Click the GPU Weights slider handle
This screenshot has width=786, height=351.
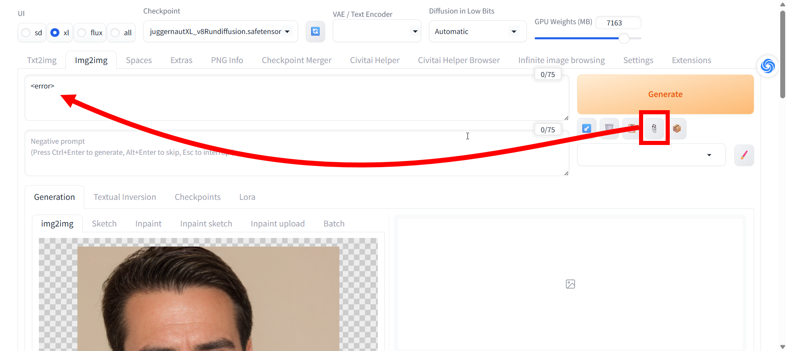coord(623,38)
